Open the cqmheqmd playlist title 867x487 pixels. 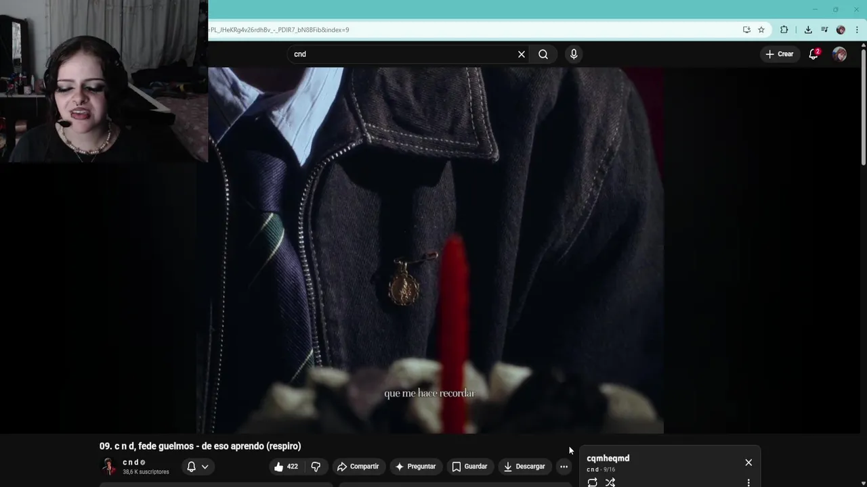click(x=608, y=458)
